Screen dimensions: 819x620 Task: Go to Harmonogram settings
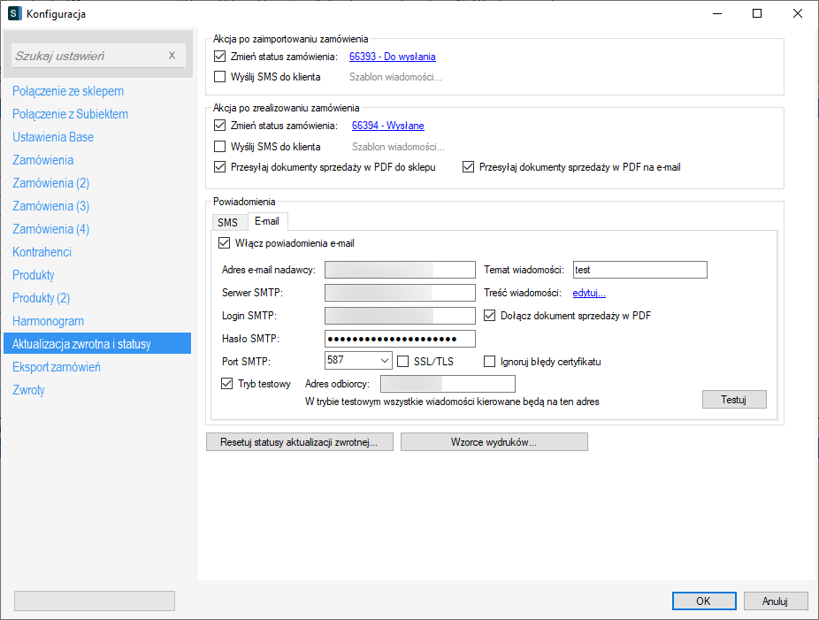[x=48, y=321]
